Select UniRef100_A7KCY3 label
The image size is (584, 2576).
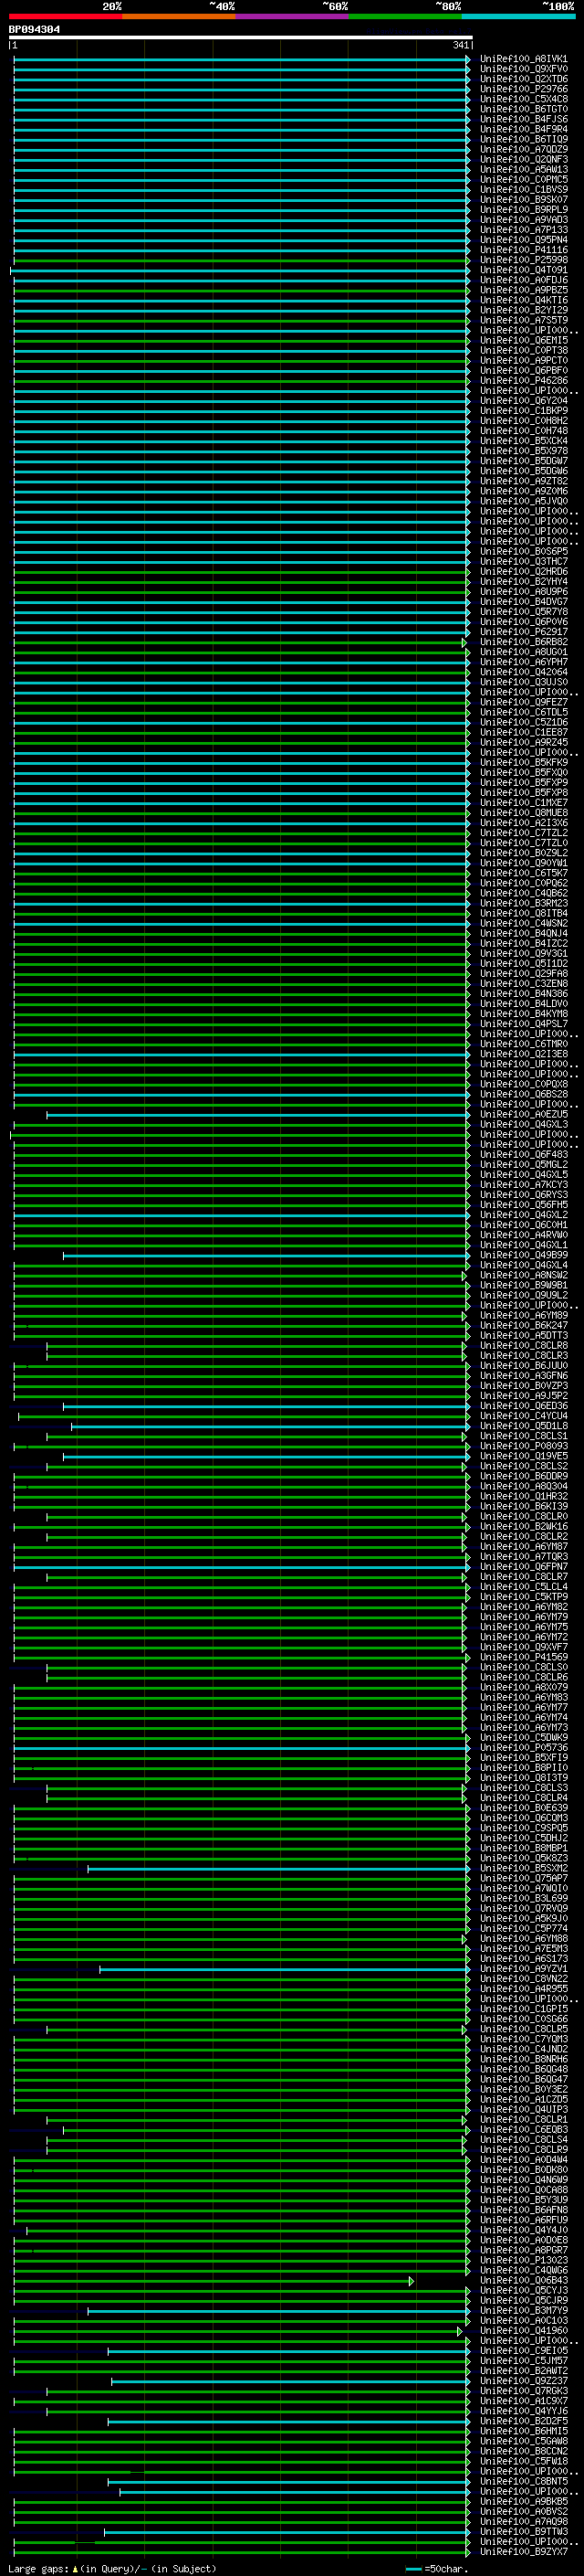pos(524,1185)
